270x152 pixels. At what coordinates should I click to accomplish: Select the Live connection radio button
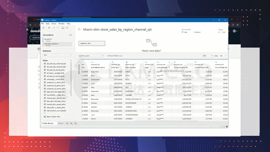pyautogui.click(x=182, y=32)
